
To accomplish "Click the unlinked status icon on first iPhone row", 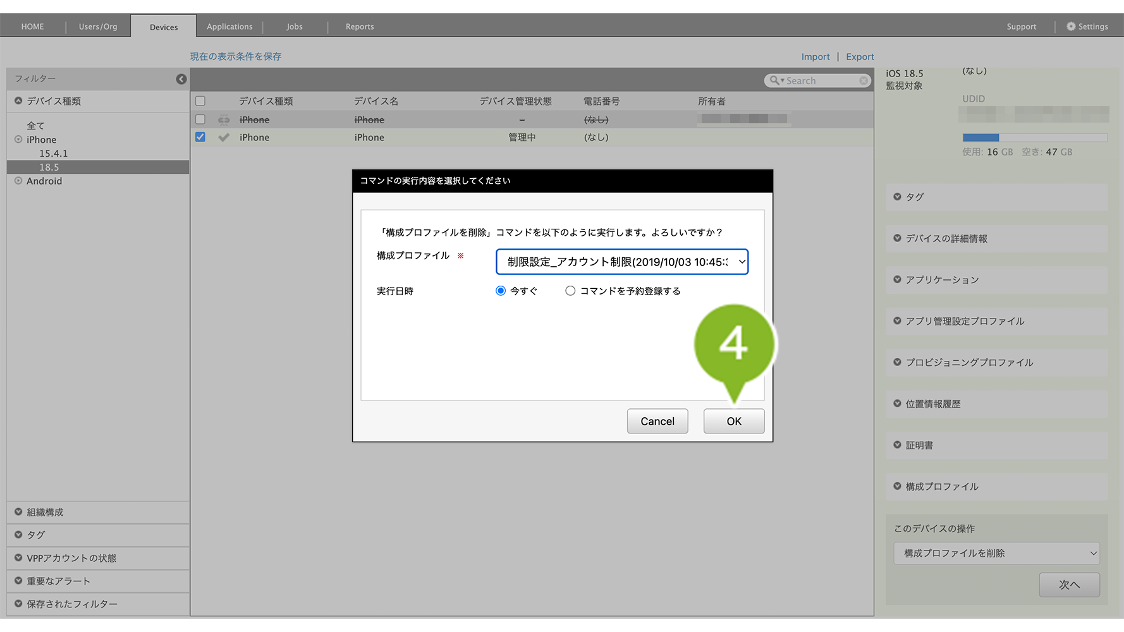I will tap(224, 119).
